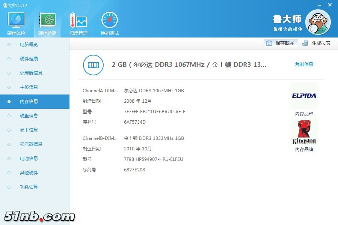The width and height of the screenshot is (338, 225).
Task: Go to 电脑概览 in the sidebar
Action: pos(29,45)
